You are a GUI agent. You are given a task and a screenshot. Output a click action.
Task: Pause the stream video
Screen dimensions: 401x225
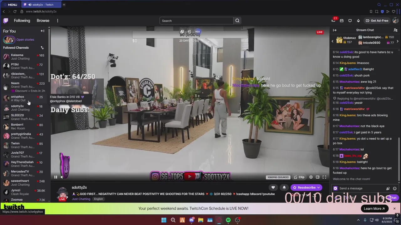click(56, 177)
